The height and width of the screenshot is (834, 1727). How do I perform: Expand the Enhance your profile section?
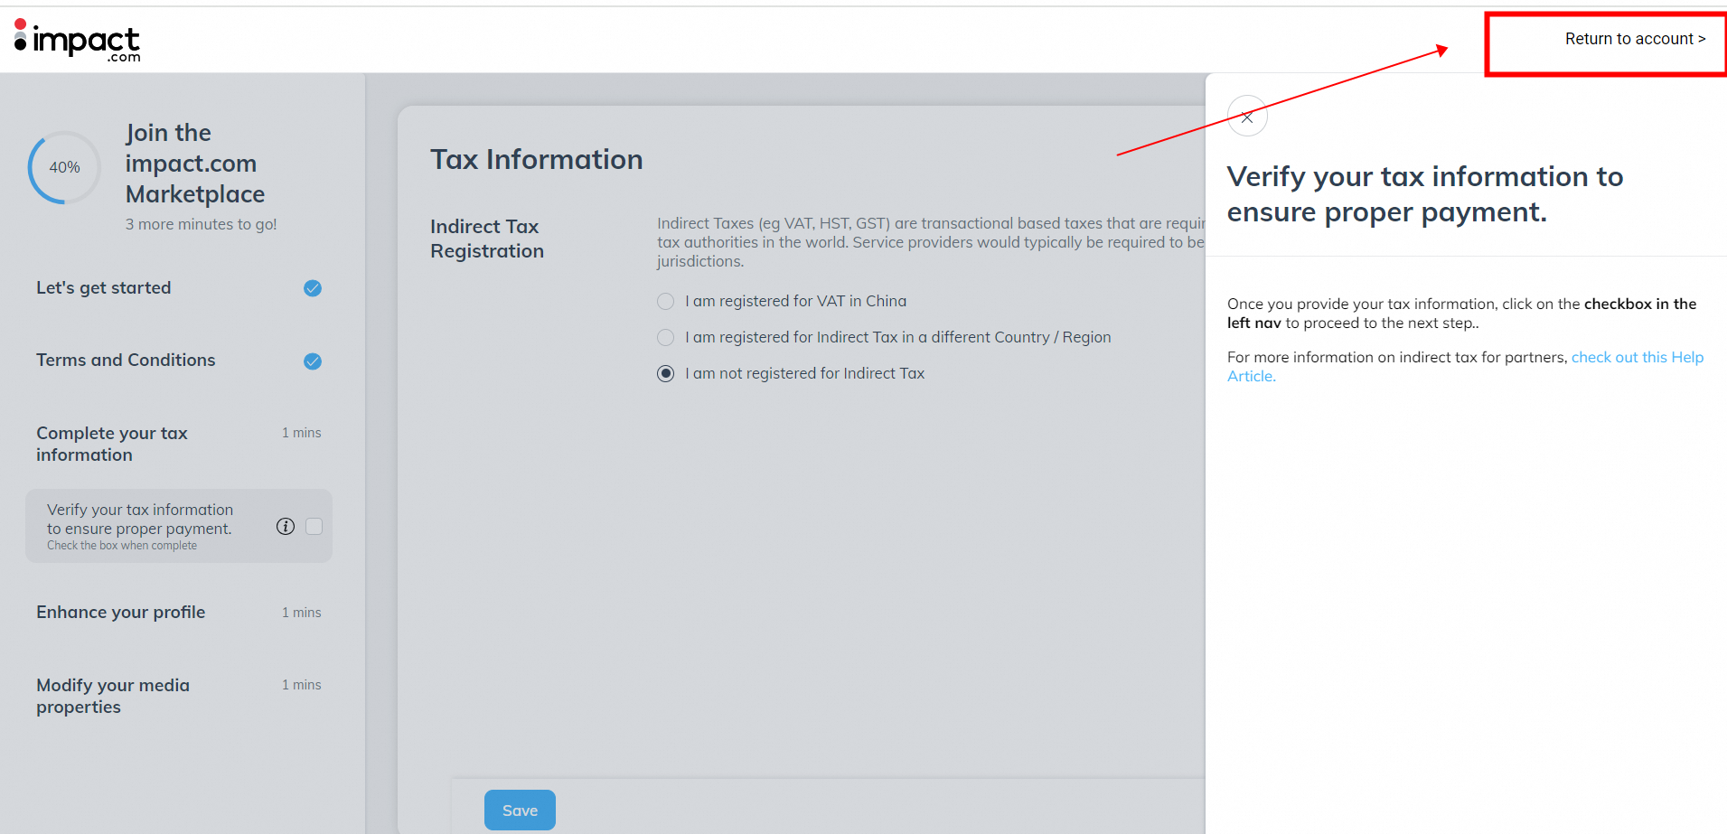pyautogui.click(x=121, y=613)
